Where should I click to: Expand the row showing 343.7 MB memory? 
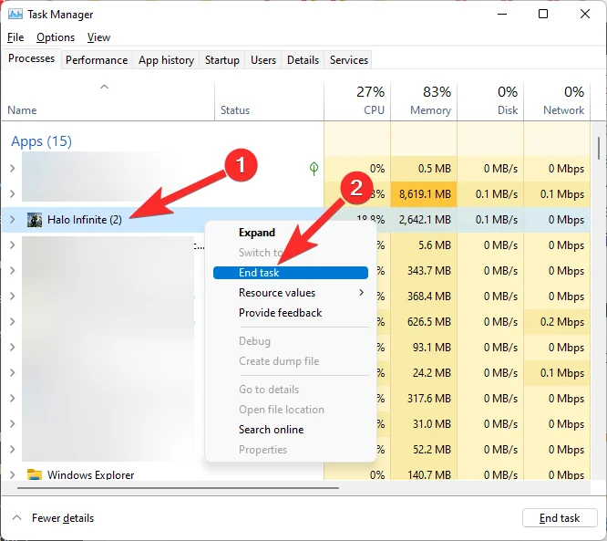coord(13,270)
